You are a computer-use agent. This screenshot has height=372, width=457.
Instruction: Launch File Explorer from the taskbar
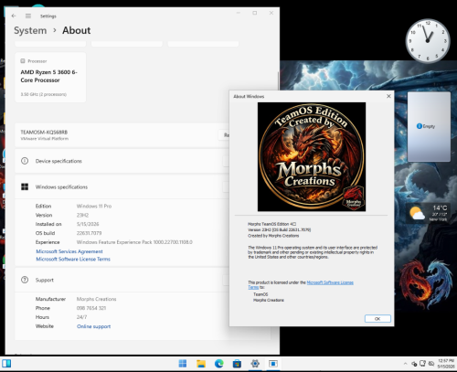tap(201, 364)
